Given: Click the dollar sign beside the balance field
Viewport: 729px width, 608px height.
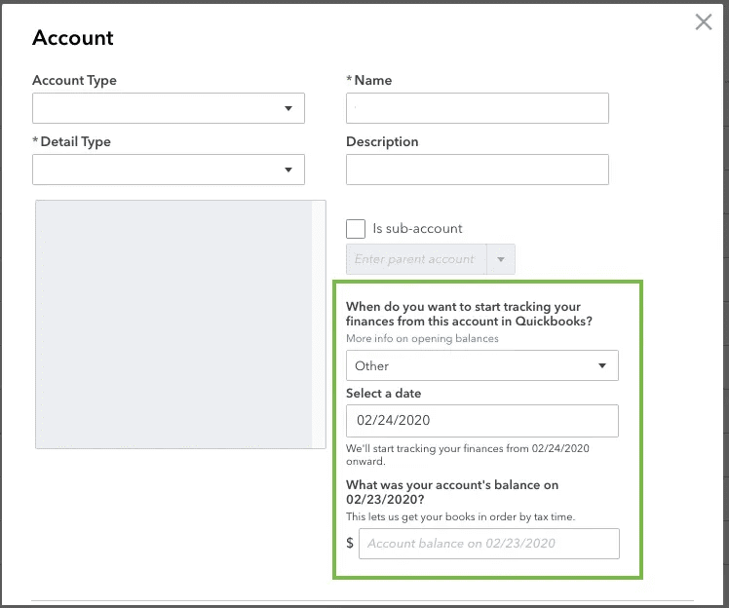Looking at the screenshot, I should tap(350, 543).
